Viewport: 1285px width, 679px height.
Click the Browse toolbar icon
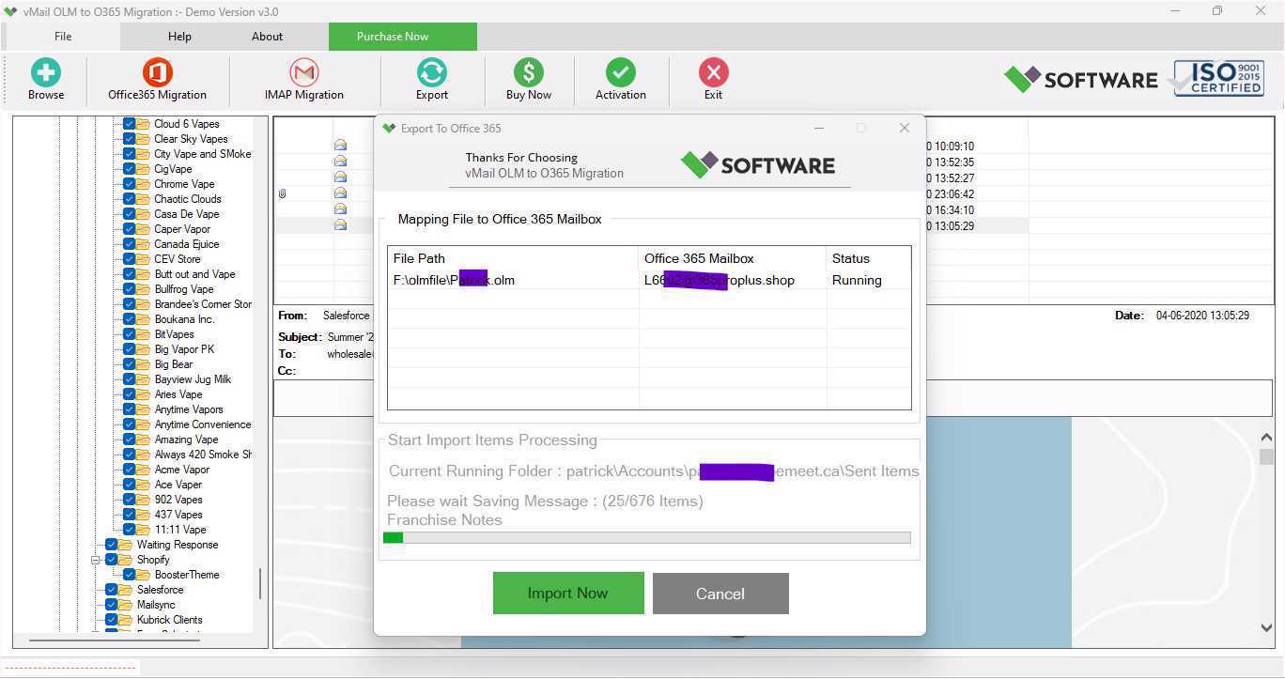click(45, 73)
